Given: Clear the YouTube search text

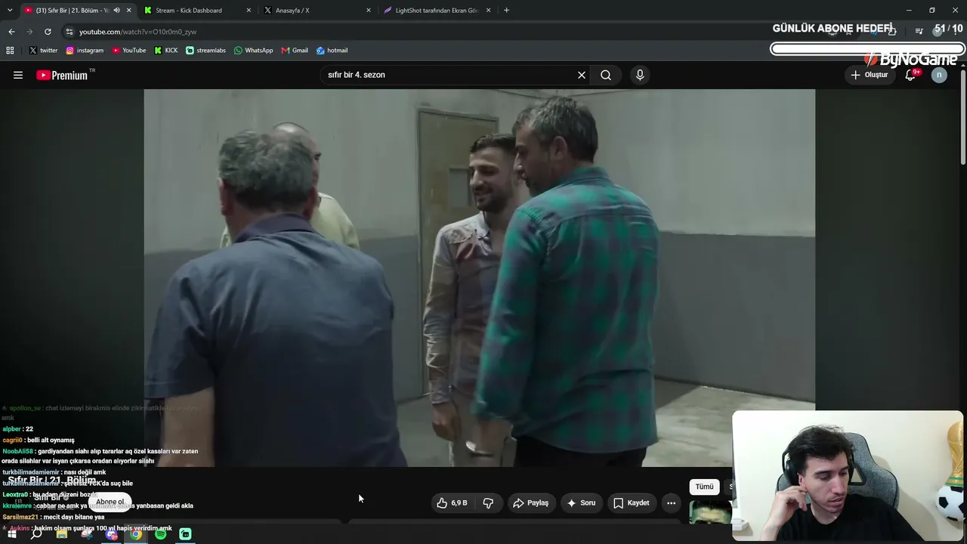Looking at the screenshot, I should [582, 75].
